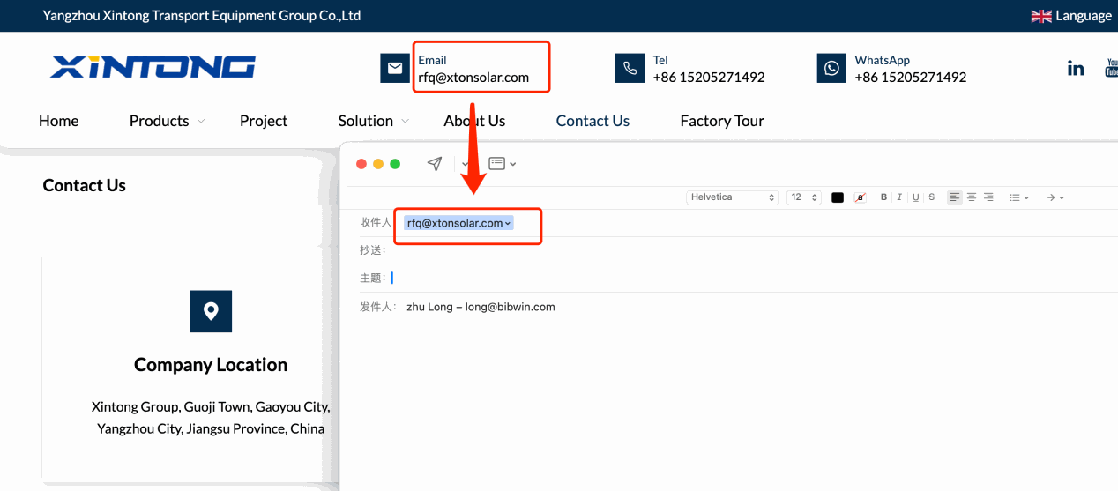The width and height of the screenshot is (1118, 491).
Task: Center align the text
Action: point(972,197)
